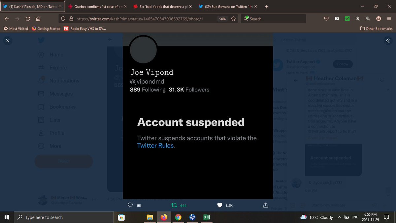The height and width of the screenshot is (223, 396).
Task: Click 'Joe Vipond' name in image
Action: (152, 72)
